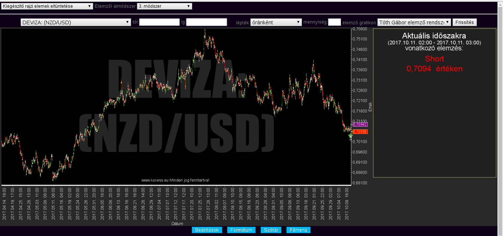Open the Formátum menu item
The height and width of the screenshot is (236, 503).
pyautogui.click(x=241, y=230)
